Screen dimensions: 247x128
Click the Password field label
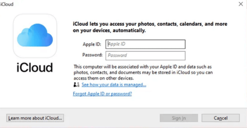coord(93,55)
